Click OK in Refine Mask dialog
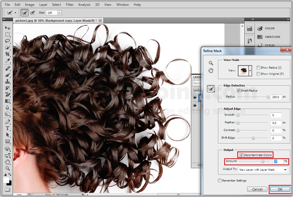The height and width of the screenshot is (197, 293). [x=280, y=189]
